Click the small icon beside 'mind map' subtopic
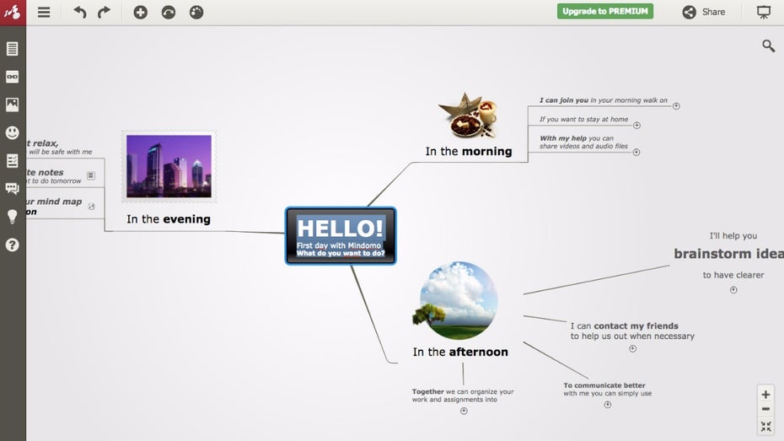 [92, 207]
